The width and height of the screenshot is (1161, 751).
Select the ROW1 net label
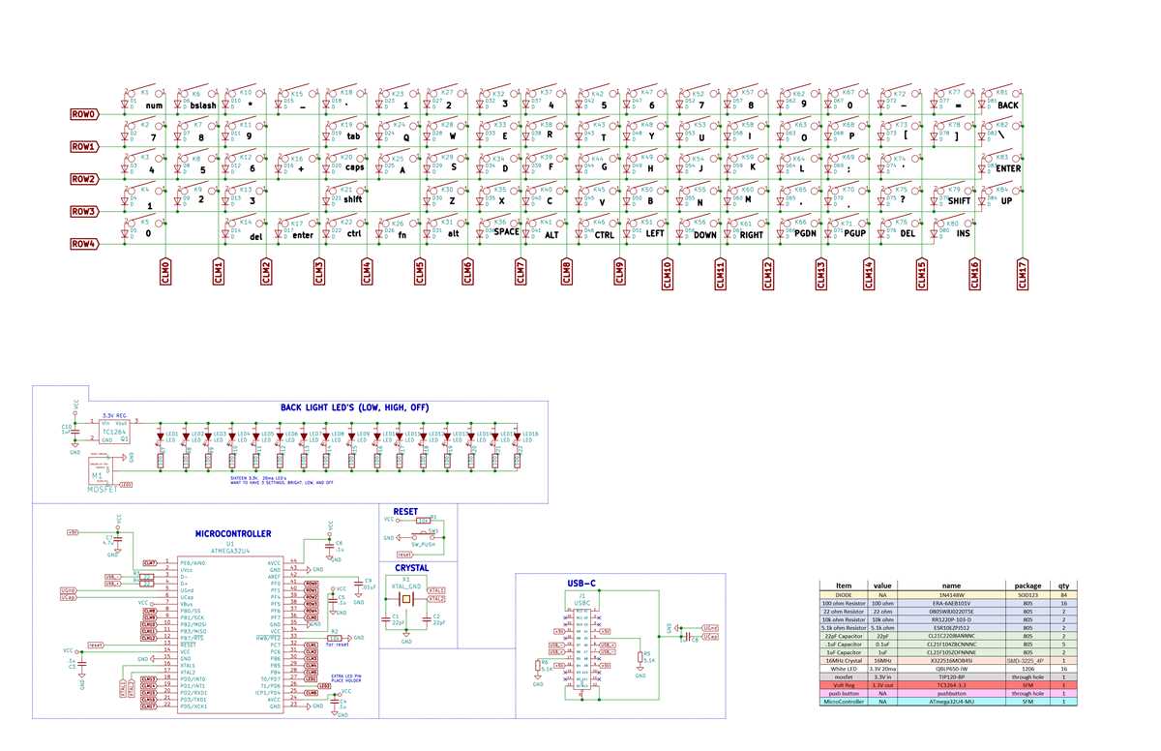tap(84, 146)
